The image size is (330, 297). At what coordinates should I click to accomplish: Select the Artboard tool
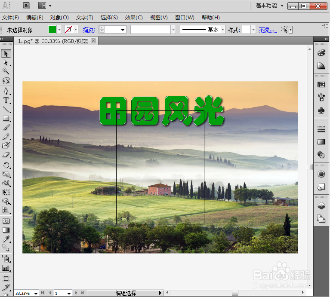(x=6, y=279)
